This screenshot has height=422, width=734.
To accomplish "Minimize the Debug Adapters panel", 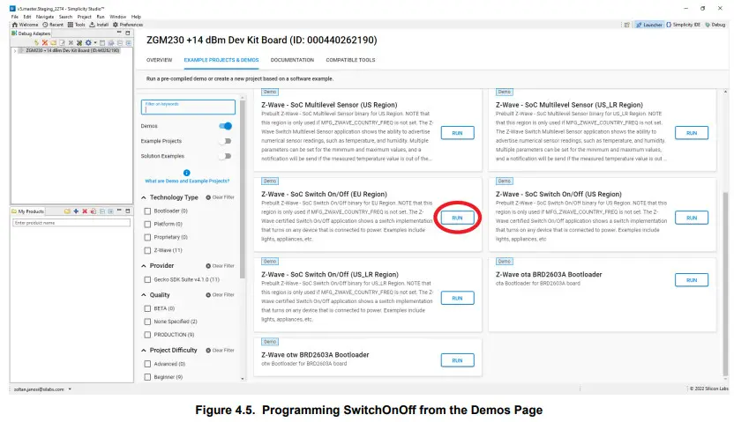I will [x=119, y=33].
